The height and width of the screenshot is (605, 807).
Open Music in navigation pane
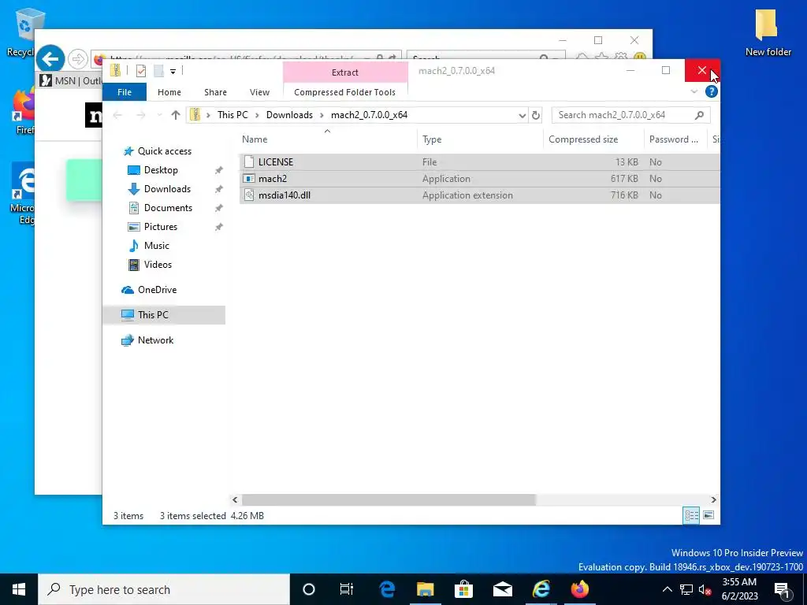pyautogui.click(x=157, y=246)
